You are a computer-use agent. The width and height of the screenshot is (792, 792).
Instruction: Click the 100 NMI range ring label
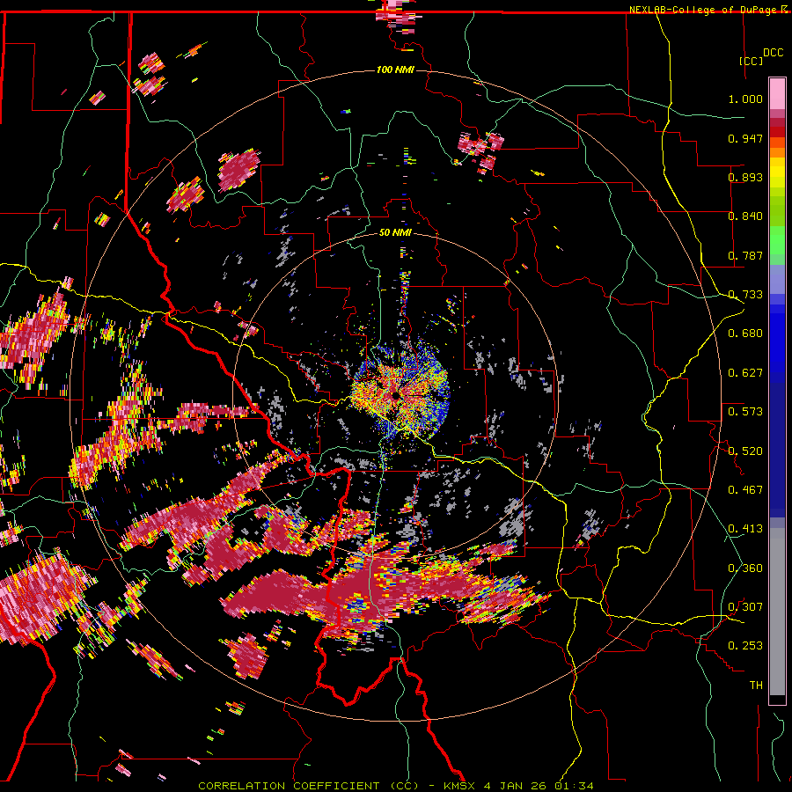click(395, 70)
